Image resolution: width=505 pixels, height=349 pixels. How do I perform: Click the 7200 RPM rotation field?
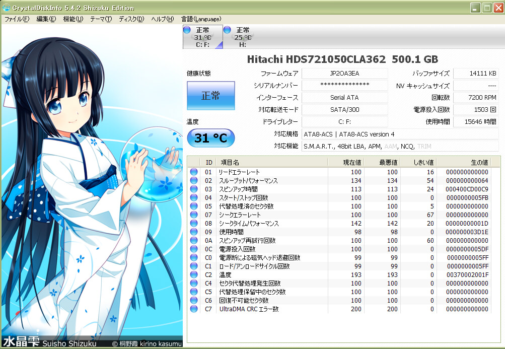coord(476,98)
